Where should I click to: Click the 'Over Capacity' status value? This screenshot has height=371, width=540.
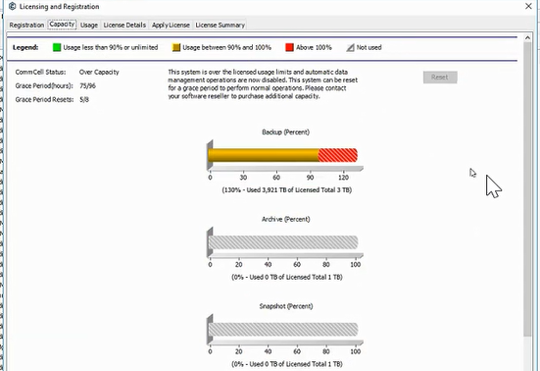coord(99,72)
